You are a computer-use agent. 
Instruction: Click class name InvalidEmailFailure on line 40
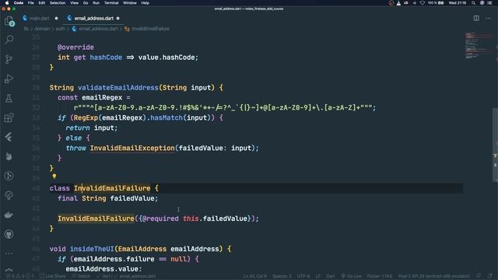112,188
